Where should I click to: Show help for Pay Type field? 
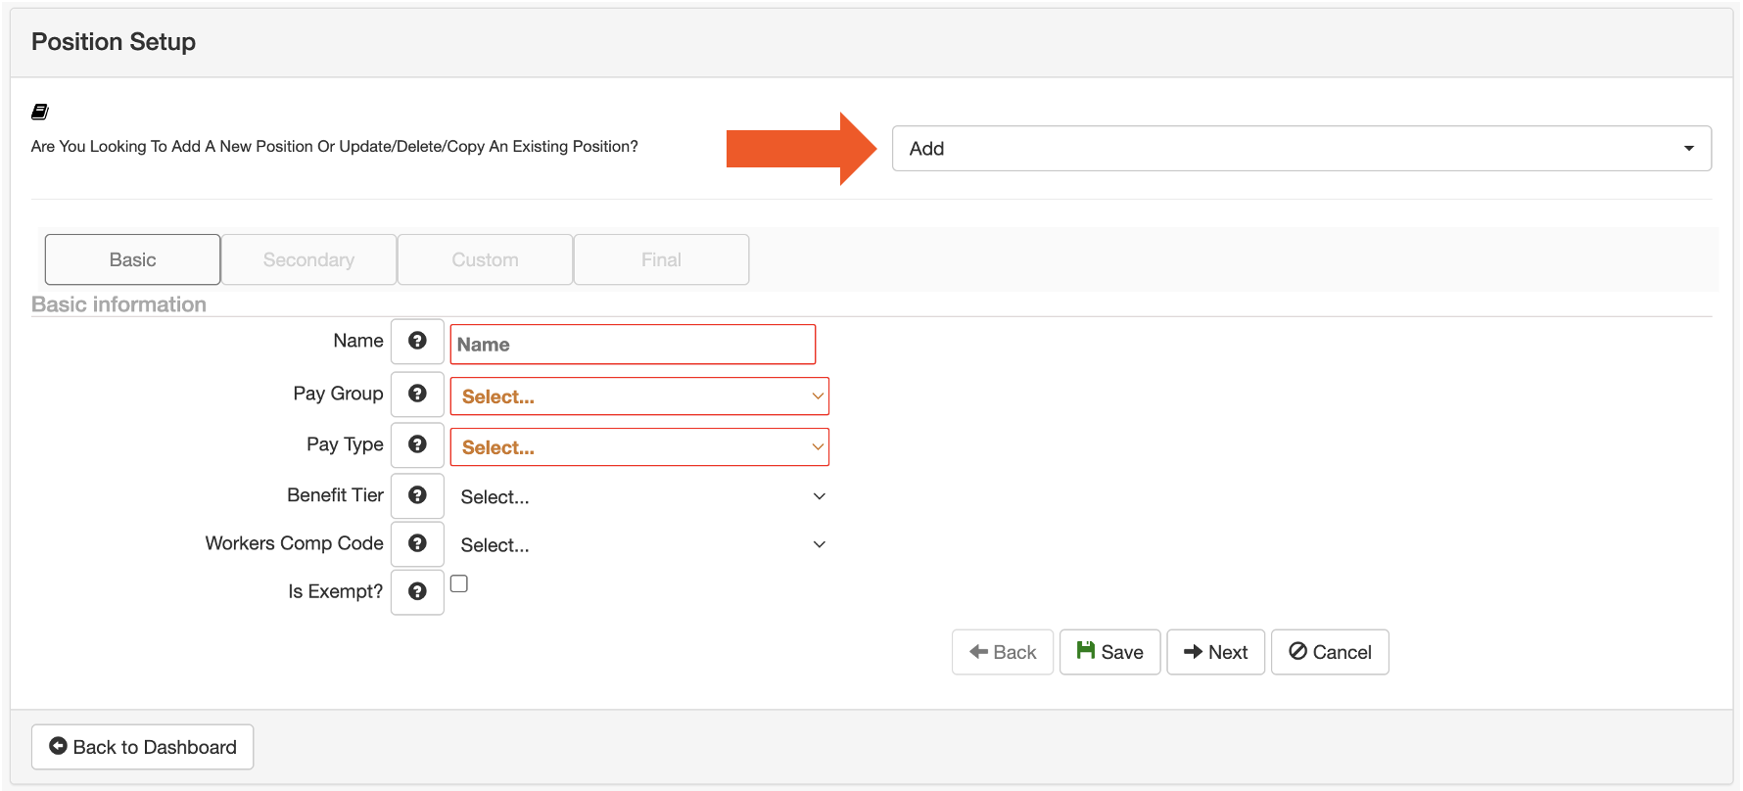pos(417,444)
